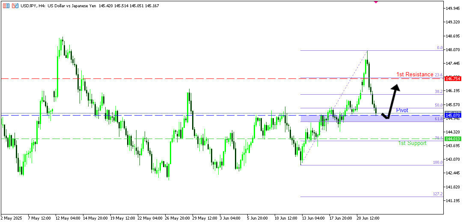
Task: Click the blue 145.070 price tag
Action: click(453, 116)
